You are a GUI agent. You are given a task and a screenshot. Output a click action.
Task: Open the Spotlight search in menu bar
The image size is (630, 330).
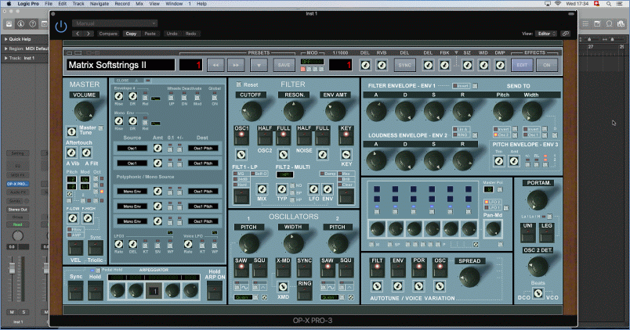[609, 4]
